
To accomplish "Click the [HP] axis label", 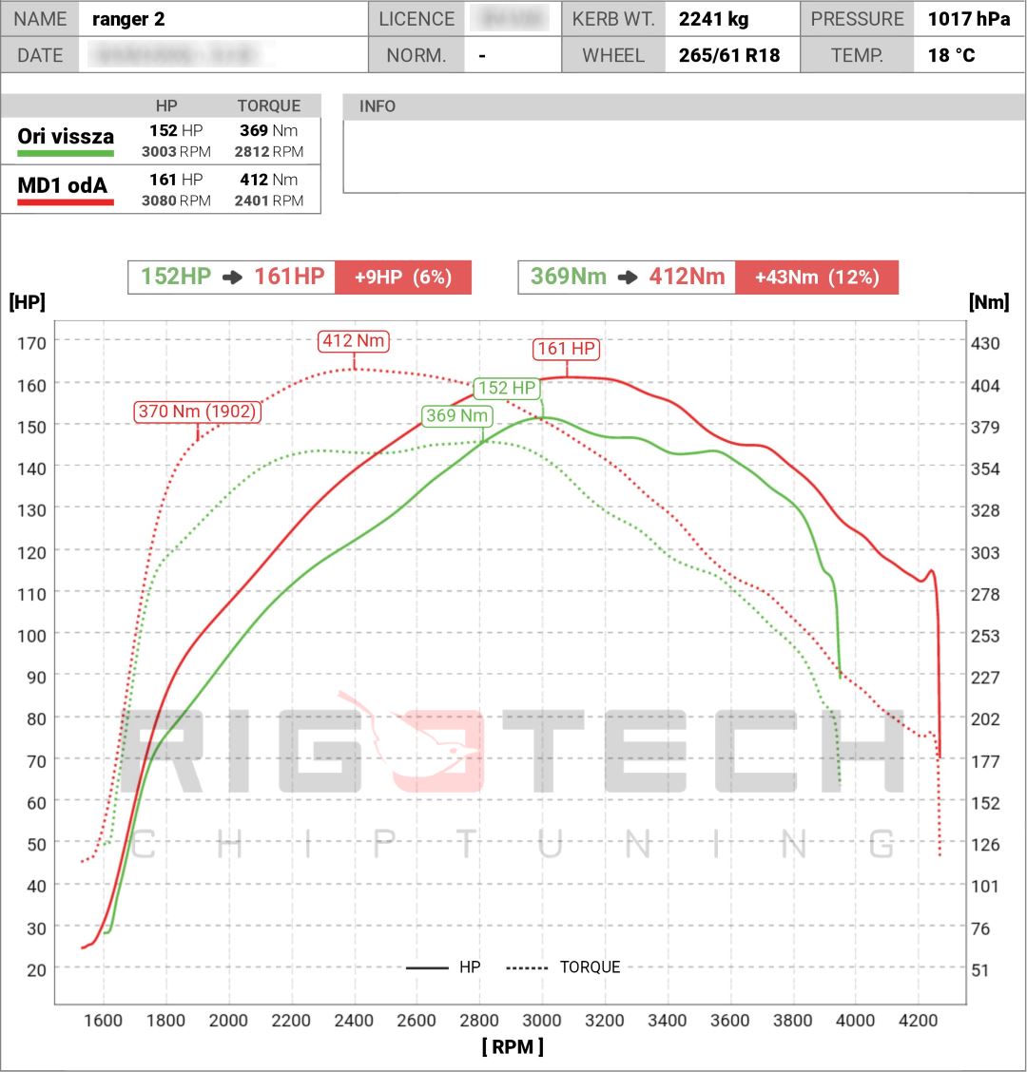I will tap(28, 301).
